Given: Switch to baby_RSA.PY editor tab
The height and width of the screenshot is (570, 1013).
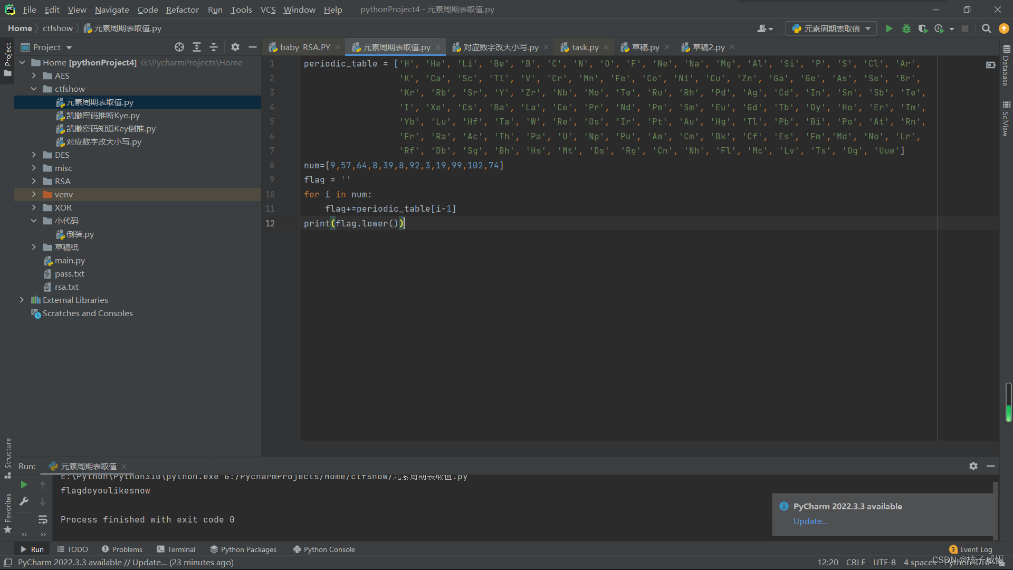Looking at the screenshot, I should coord(304,47).
